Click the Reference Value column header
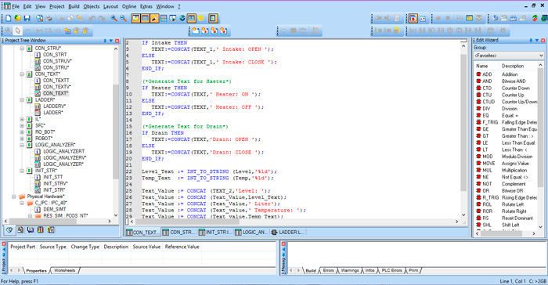548x285 pixels. coord(182,247)
